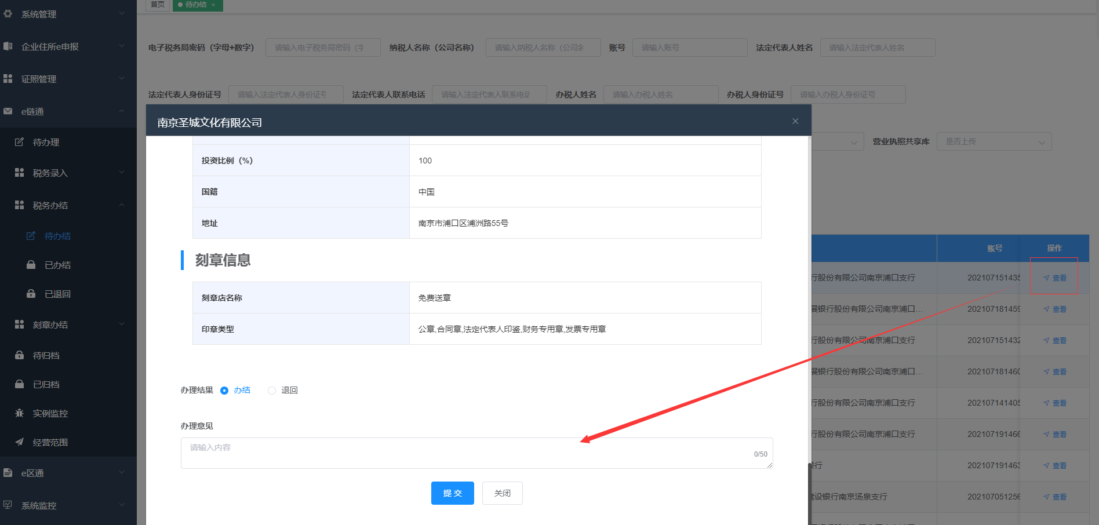The height and width of the screenshot is (525, 1099).
Task: Open the 营业执照共享库 是否上传 dropdown
Action: point(994,141)
